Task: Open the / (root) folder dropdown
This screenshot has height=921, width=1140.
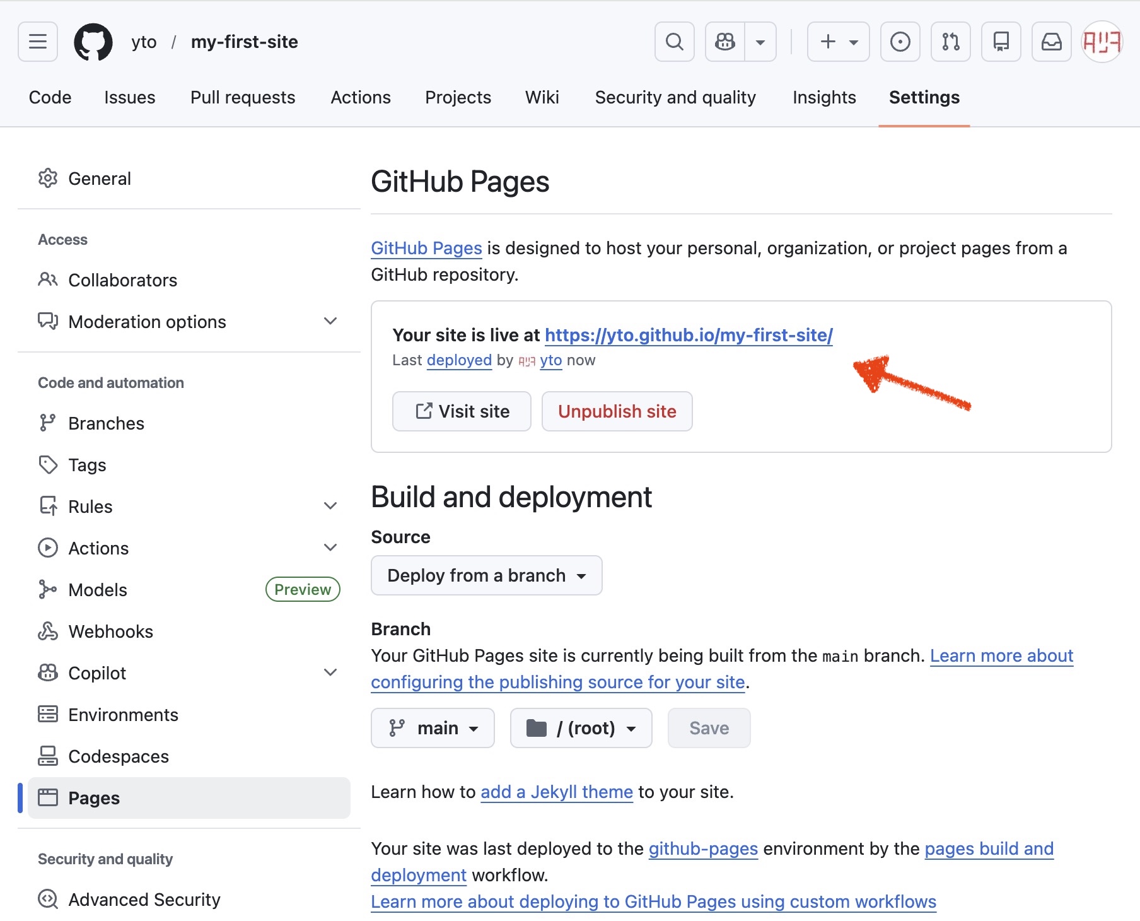Action: tap(581, 728)
